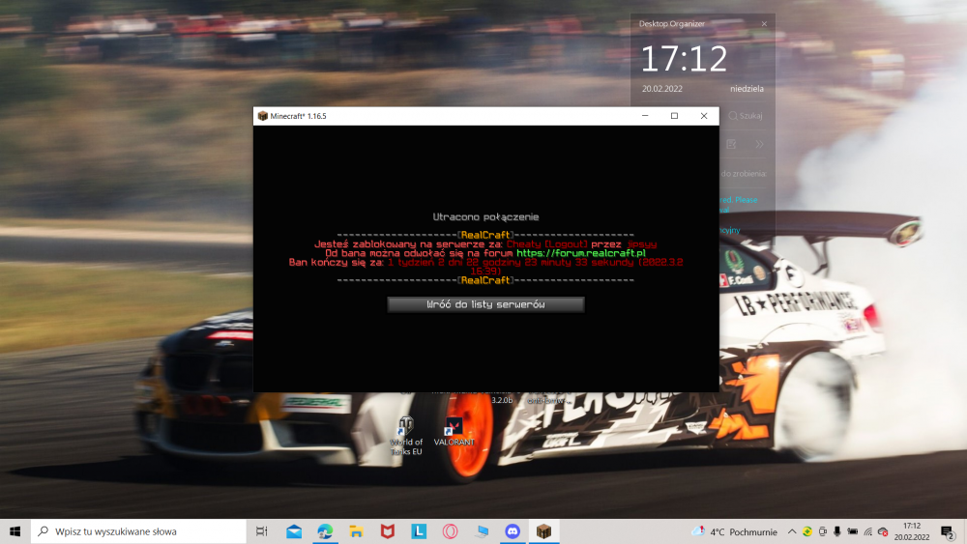Open the weather widget showing 4°C Pochmurnie

point(731,531)
